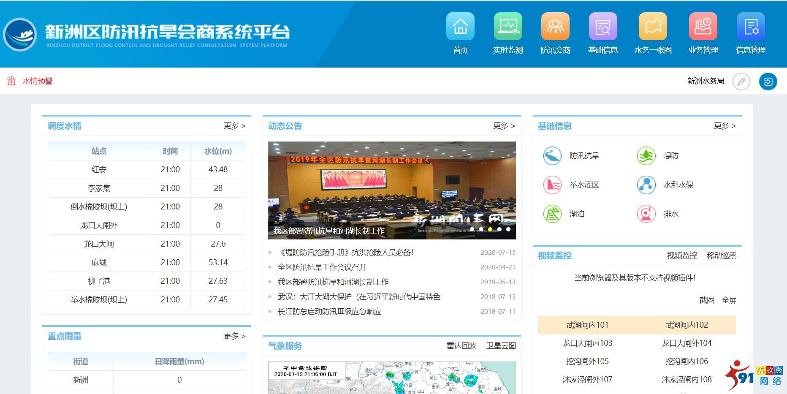
Task: Select the 举水灌区 irrigation icon
Action: pos(552,185)
